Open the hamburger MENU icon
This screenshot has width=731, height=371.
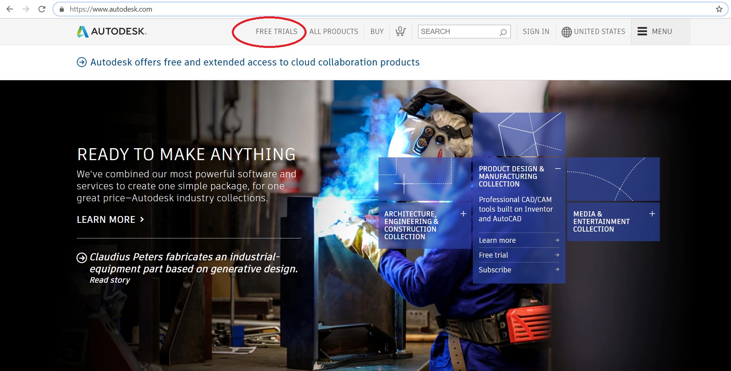tap(642, 31)
